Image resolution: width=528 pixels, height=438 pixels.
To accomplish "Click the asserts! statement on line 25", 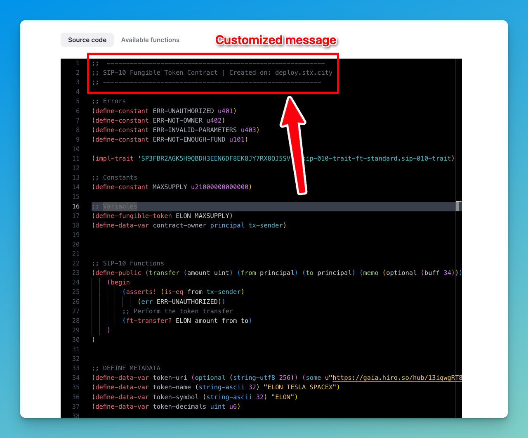I will pyautogui.click(x=183, y=291).
